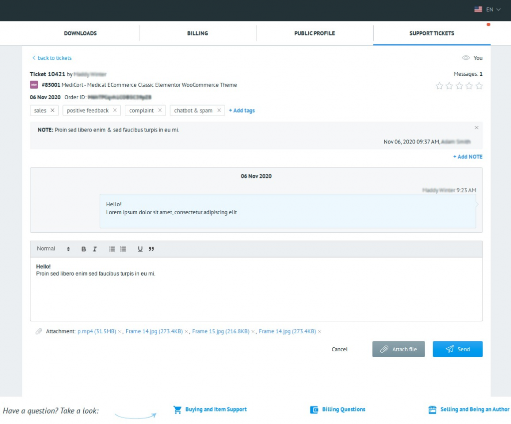The width and height of the screenshot is (511, 424).
Task: Rate ticket with one star
Action: point(439,86)
